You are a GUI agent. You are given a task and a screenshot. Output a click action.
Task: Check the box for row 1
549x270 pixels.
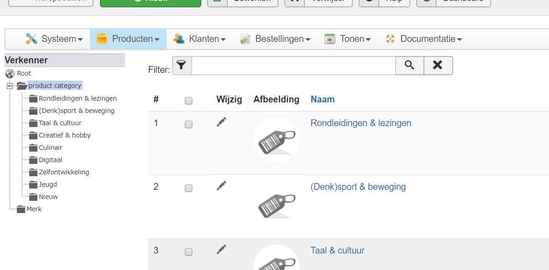click(188, 124)
